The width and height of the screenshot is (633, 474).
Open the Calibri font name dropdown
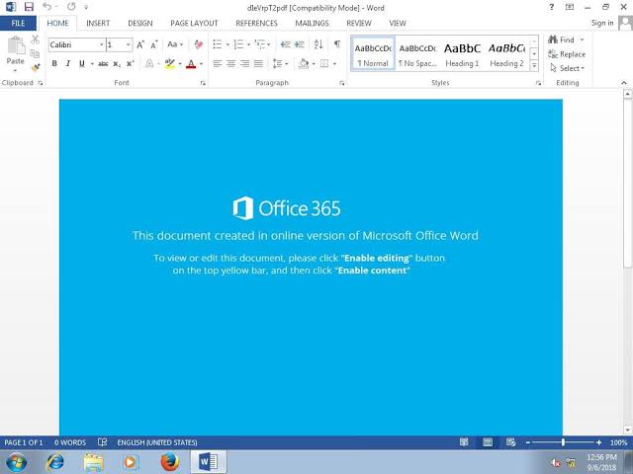pyautogui.click(x=101, y=44)
